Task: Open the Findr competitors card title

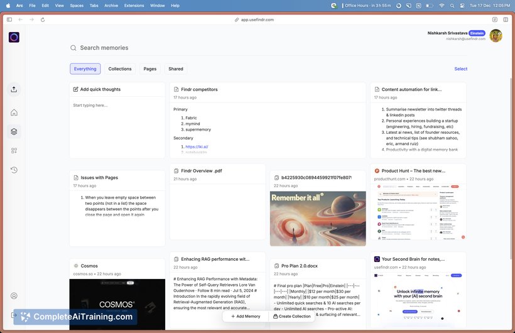Action: pos(199,89)
